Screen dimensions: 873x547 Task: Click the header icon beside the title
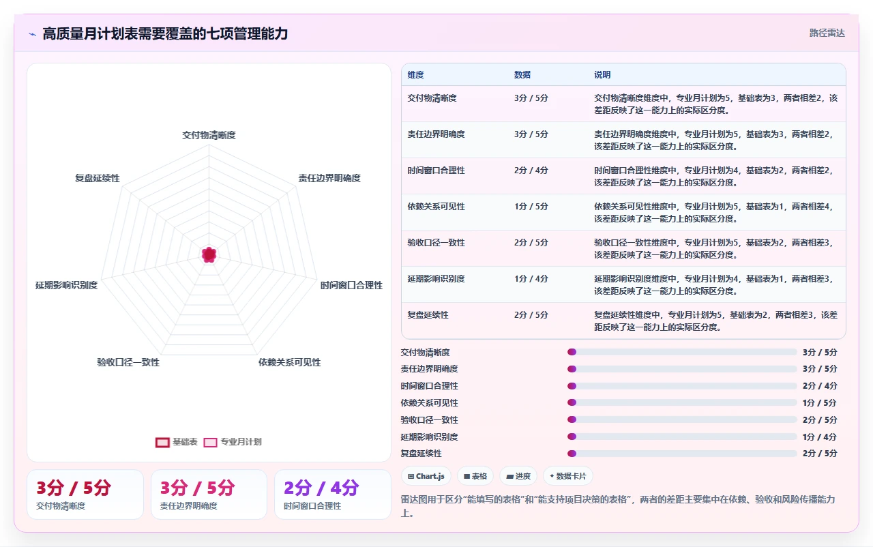click(x=33, y=33)
